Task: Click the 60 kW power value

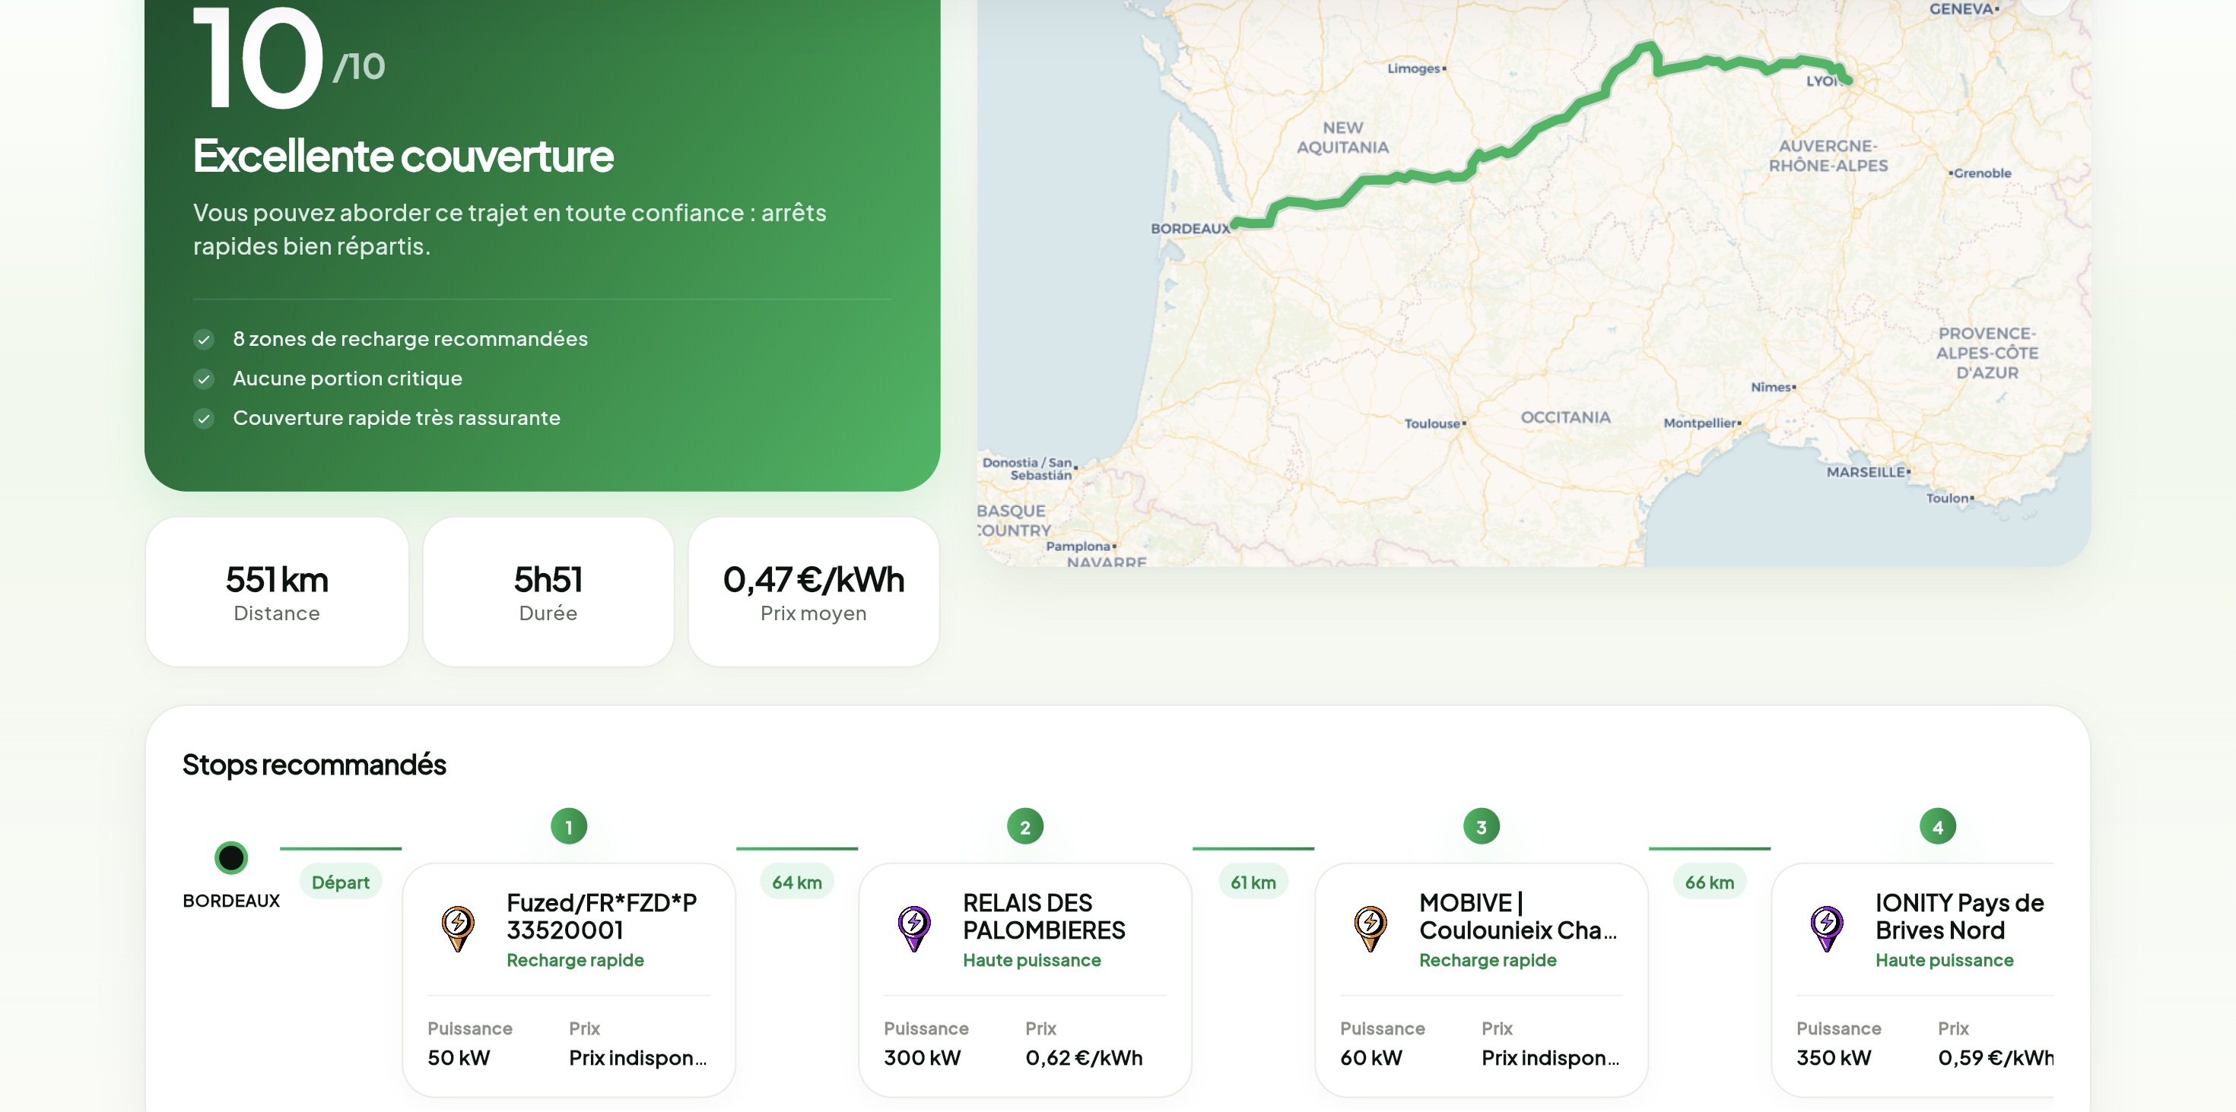Action: 1371,1058
